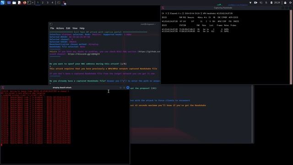This screenshot has width=293, height=165.
Task: Open the Edit menu in the terminal
Action: click(68, 28)
